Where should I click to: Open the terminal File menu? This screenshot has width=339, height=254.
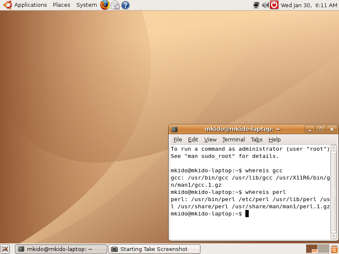pyautogui.click(x=178, y=140)
